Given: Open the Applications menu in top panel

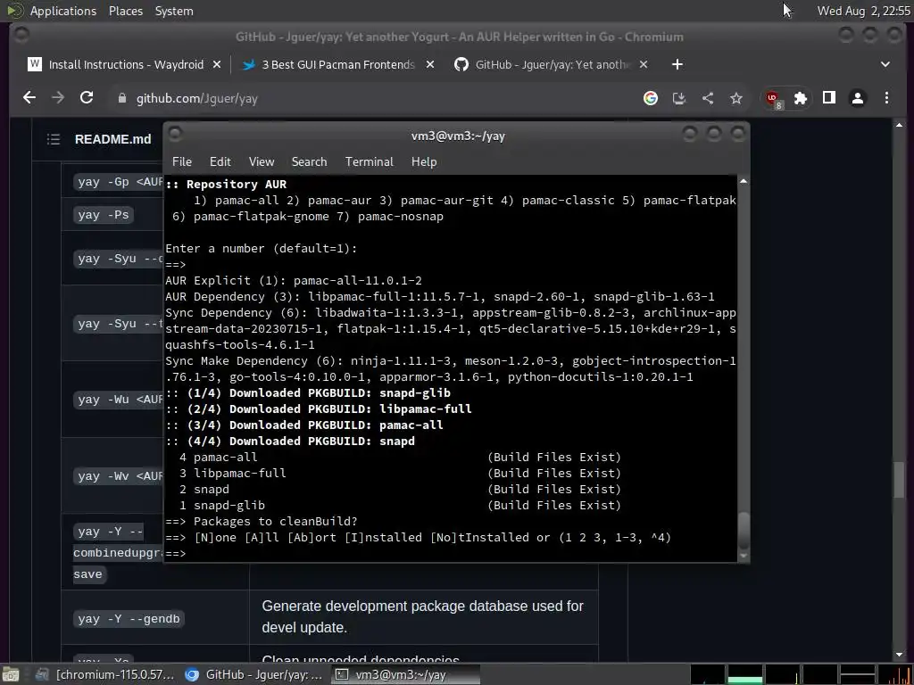Looking at the screenshot, I should coord(63,11).
